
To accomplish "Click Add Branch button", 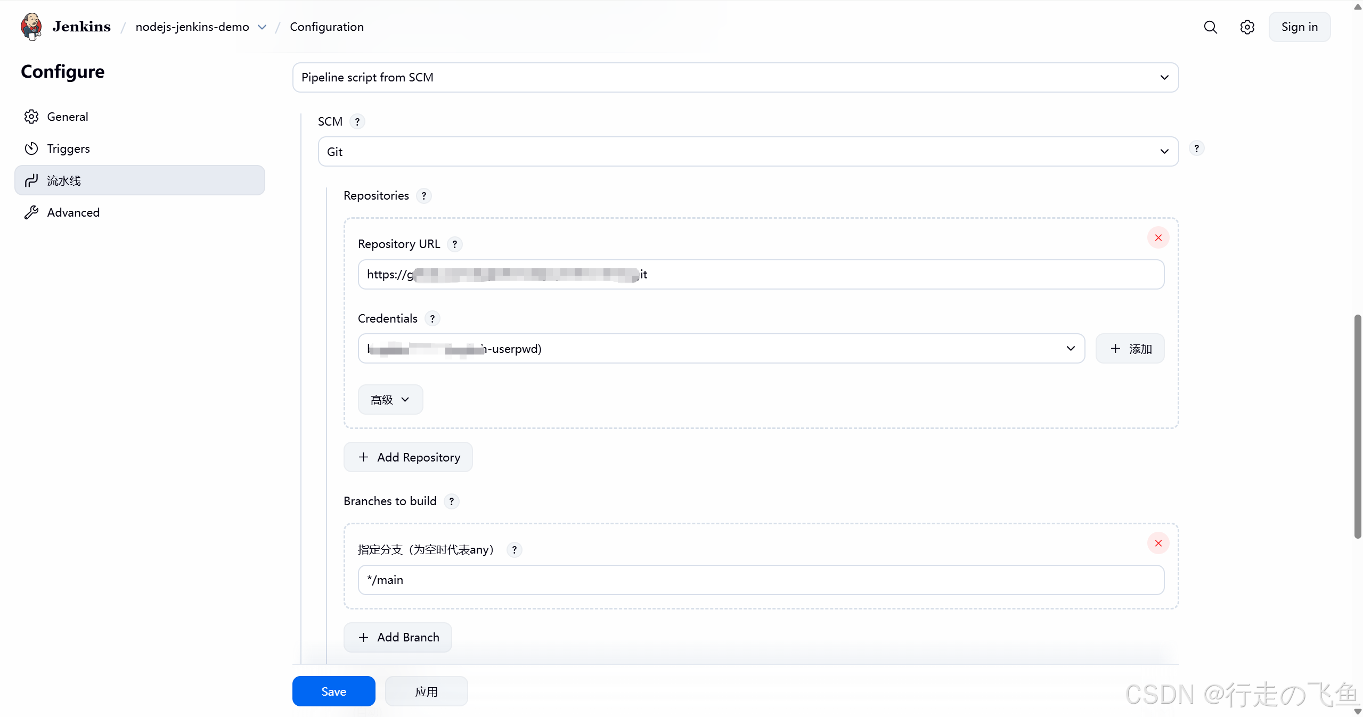I will click(398, 638).
